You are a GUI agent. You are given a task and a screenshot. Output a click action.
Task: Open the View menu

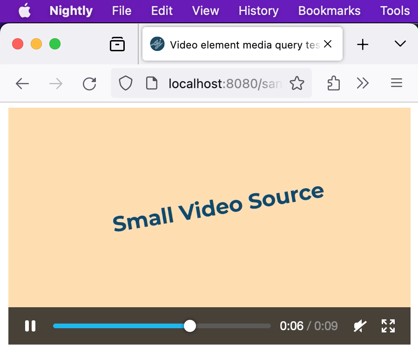point(206,11)
